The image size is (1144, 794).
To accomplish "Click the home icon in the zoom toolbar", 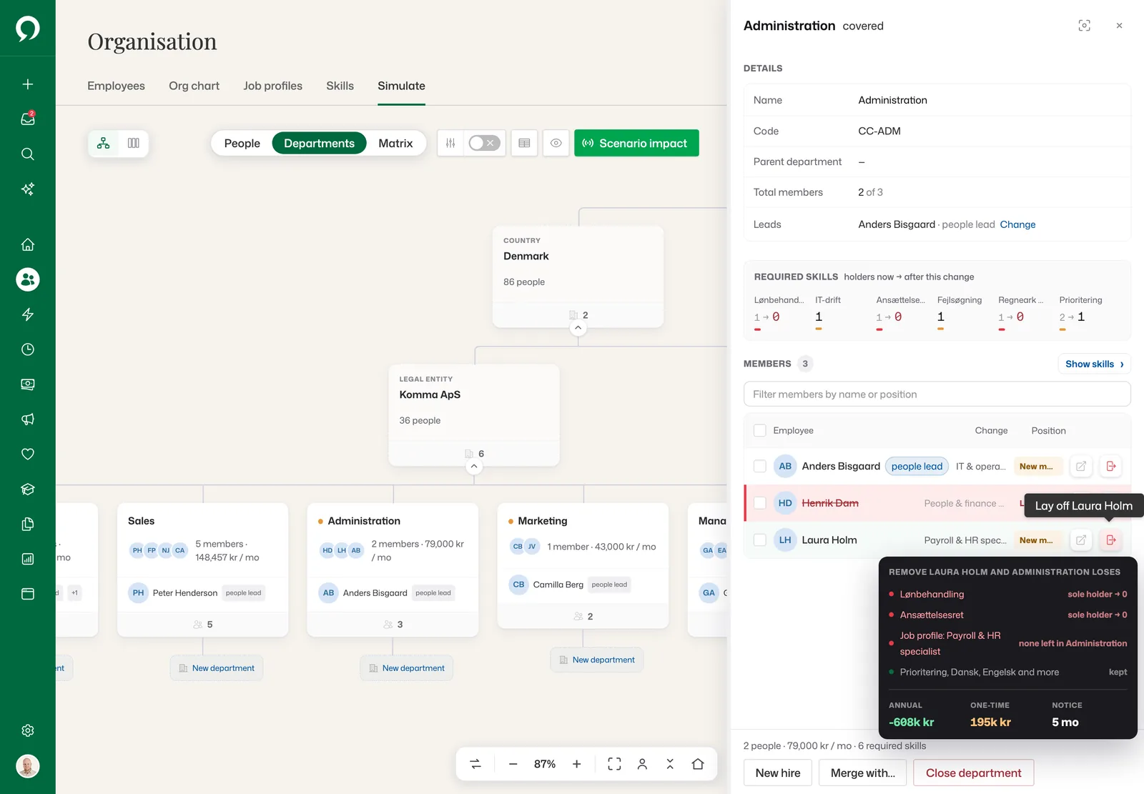I will pos(698,764).
